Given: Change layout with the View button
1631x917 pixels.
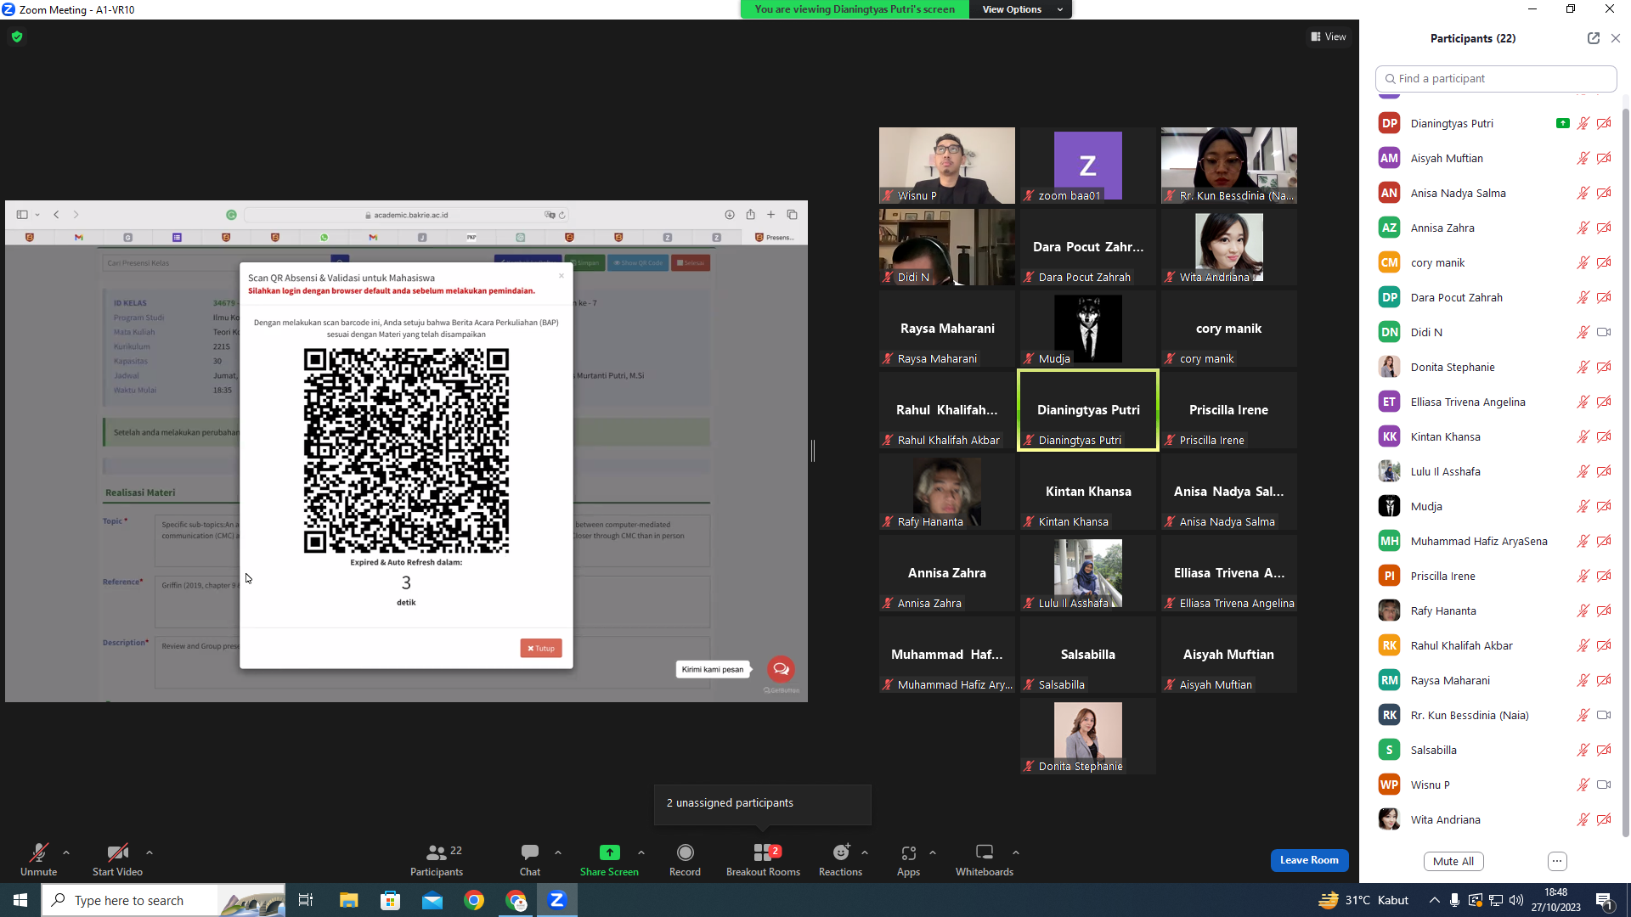Looking at the screenshot, I should (x=1329, y=37).
